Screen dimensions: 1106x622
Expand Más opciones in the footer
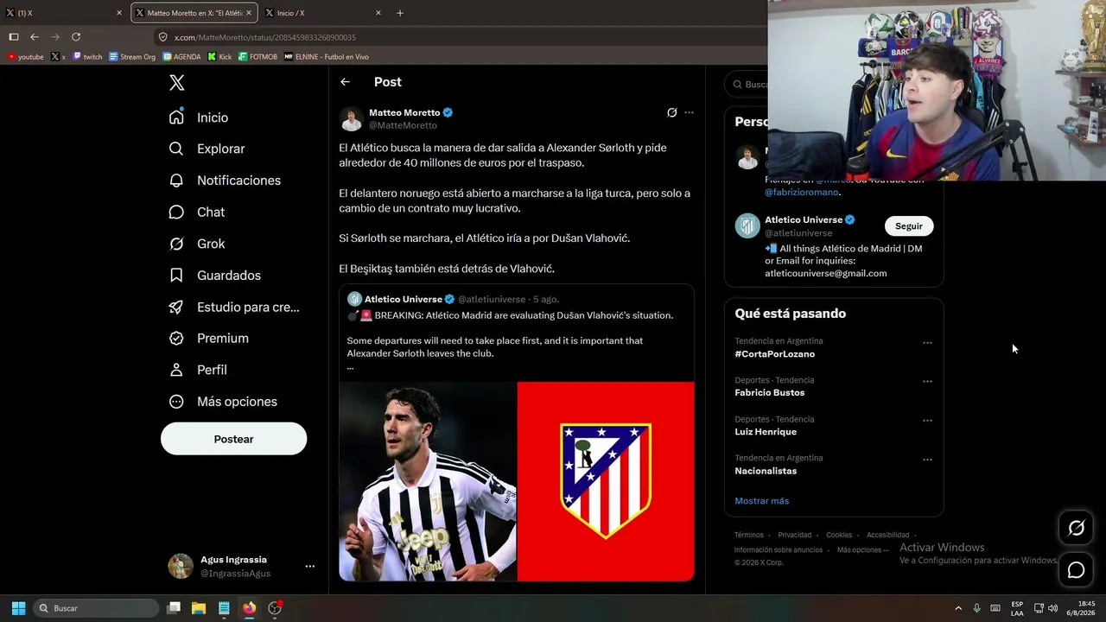862,549
